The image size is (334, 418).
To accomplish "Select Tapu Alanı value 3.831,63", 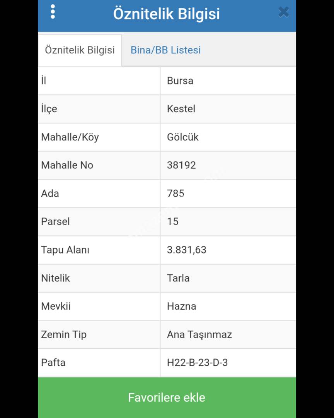I will (x=187, y=250).
